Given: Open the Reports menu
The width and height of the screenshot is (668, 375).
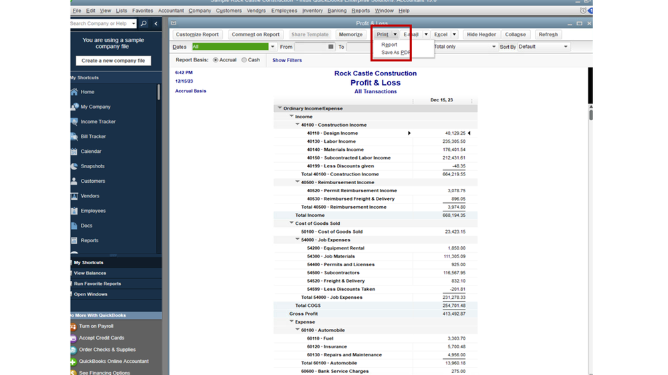Looking at the screenshot, I should pos(360,11).
